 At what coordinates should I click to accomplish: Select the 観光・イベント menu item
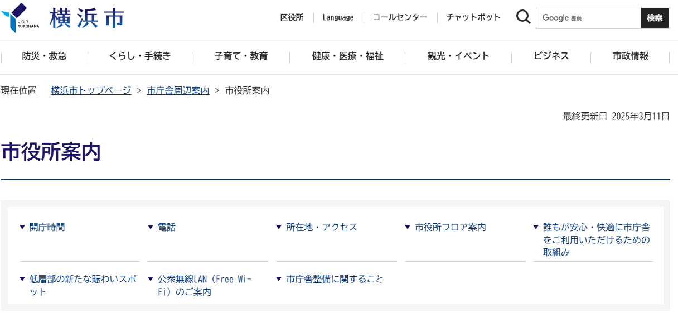(458, 56)
